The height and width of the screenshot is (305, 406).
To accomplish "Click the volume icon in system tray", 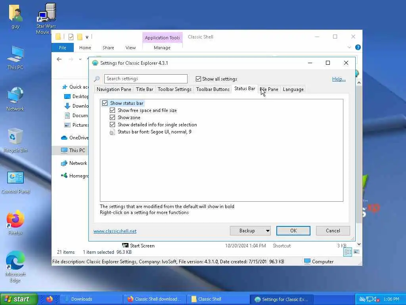I will tap(376, 299).
